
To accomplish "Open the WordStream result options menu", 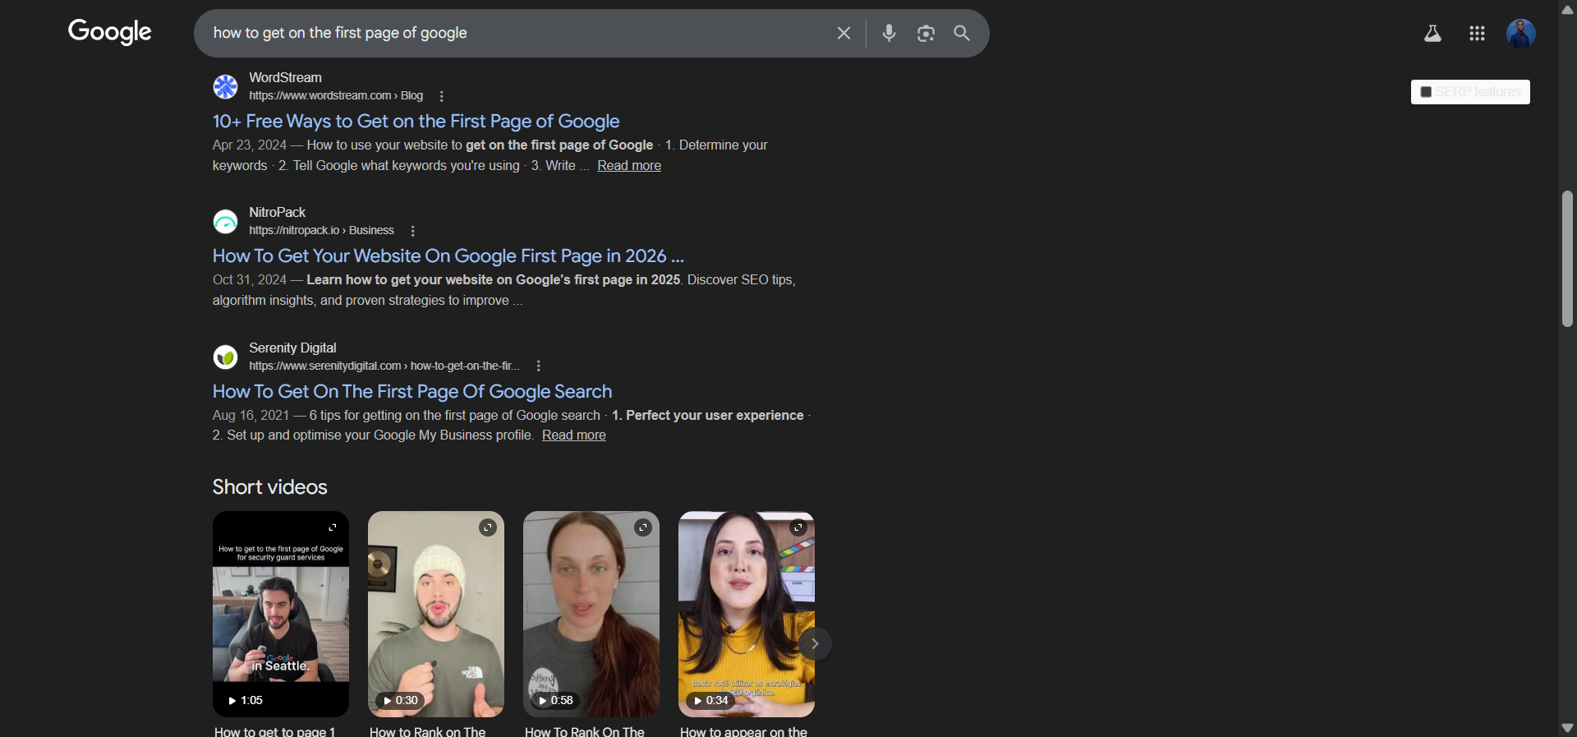I will (442, 96).
